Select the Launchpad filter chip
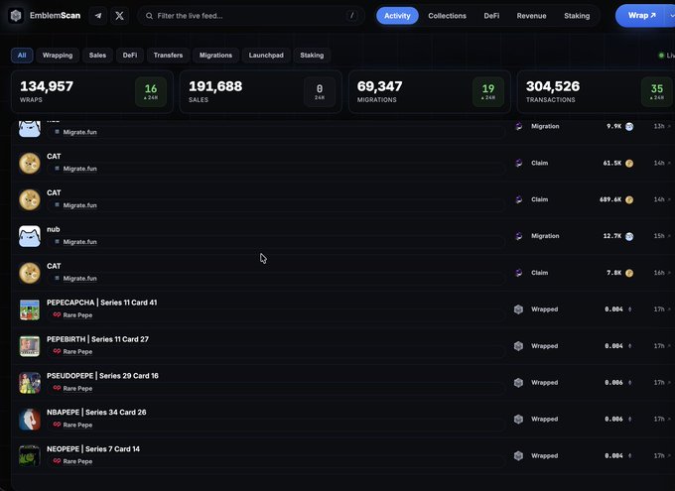This screenshot has width=675, height=491. 266,56
